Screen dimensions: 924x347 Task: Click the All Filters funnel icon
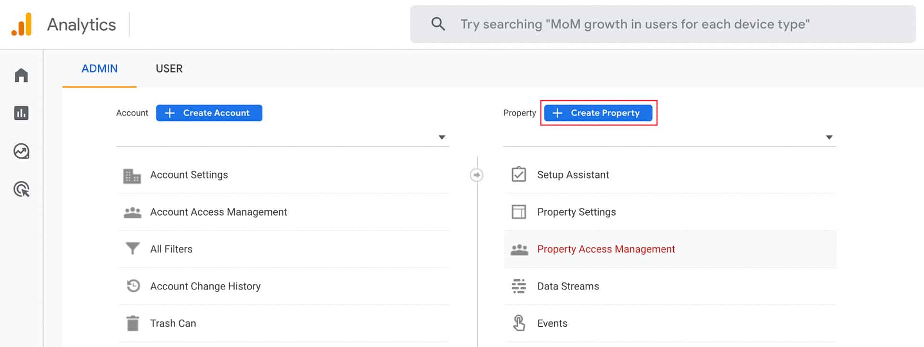click(x=132, y=249)
